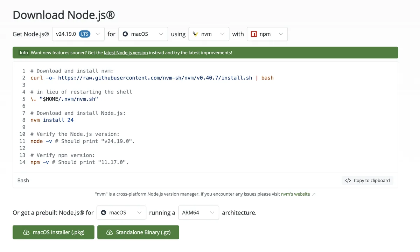
Task: Click the external link arrow after nvm's website
Action: click(x=314, y=194)
